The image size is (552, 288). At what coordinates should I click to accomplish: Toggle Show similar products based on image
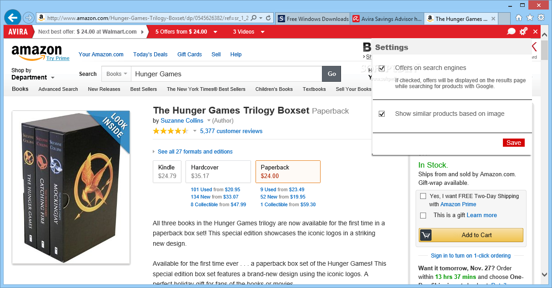point(382,114)
